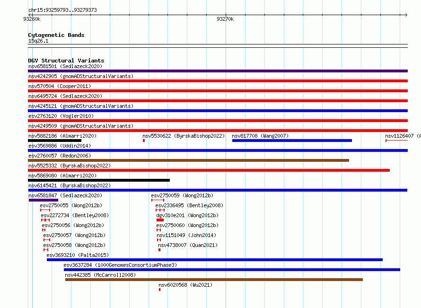Click the esv2336495 (Bentley2008) variant label

tap(189, 205)
